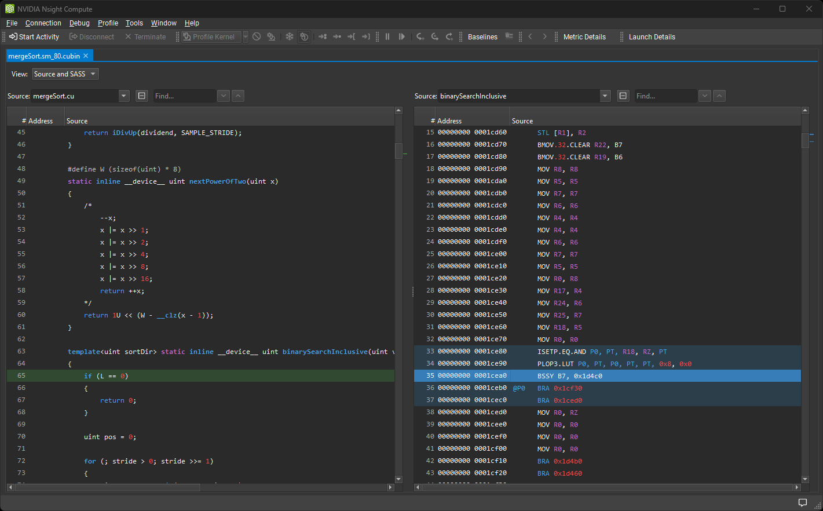Click the resume play icon in toolbar
This screenshot has width=823, height=511.
click(x=401, y=36)
